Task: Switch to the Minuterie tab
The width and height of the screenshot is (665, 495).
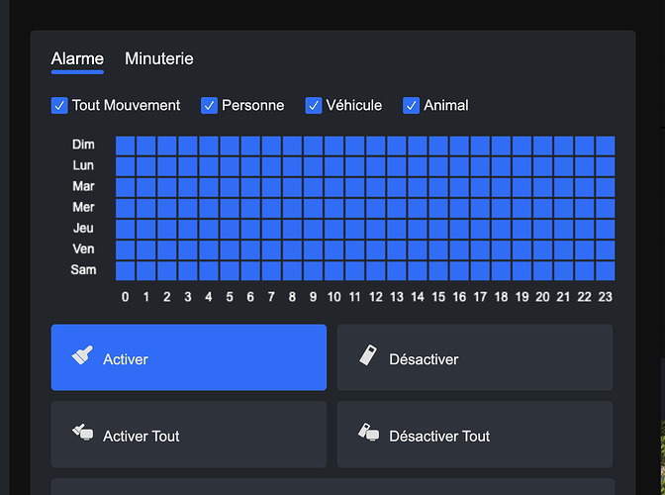Action: tap(158, 59)
